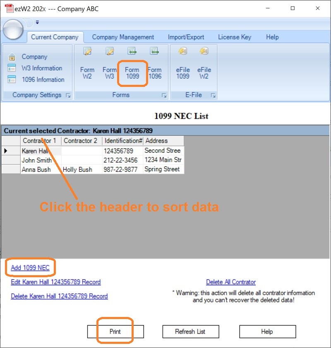Click the ezW2 application icon
The image size is (331, 348).
pyautogui.click(x=8, y=8)
